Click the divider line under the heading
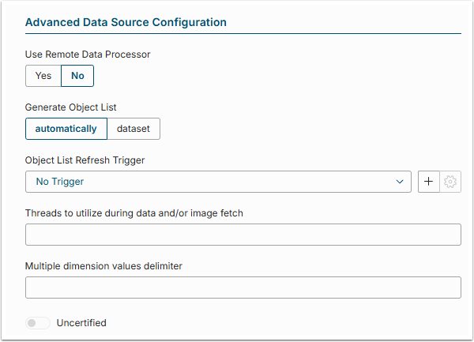474x342 pixels. coord(243,34)
